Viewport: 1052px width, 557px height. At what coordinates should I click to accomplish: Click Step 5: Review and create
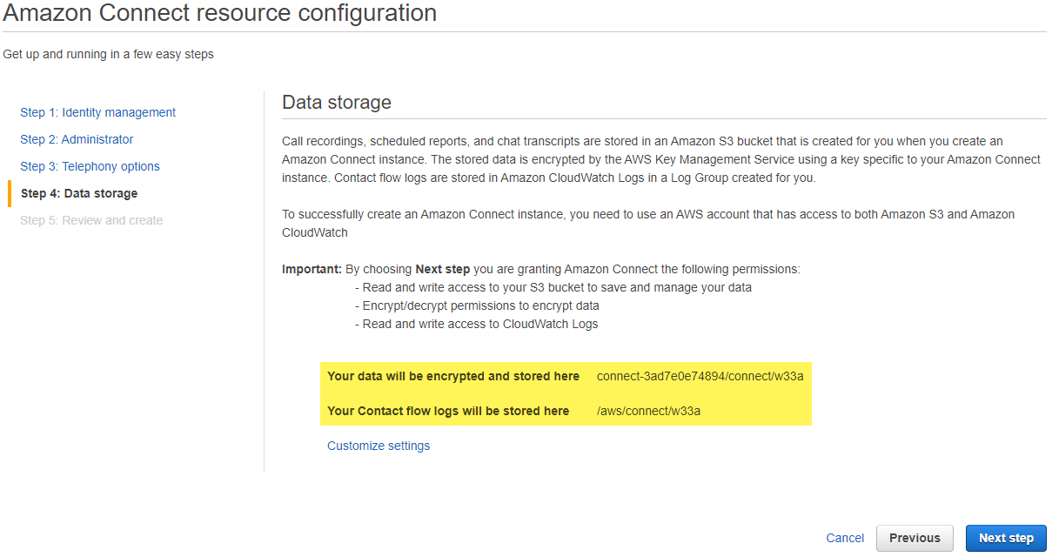[x=91, y=220]
